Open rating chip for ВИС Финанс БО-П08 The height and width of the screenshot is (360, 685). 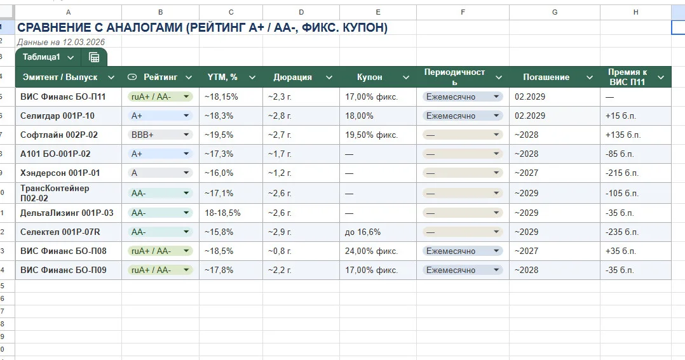pyautogui.click(x=160, y=251)
